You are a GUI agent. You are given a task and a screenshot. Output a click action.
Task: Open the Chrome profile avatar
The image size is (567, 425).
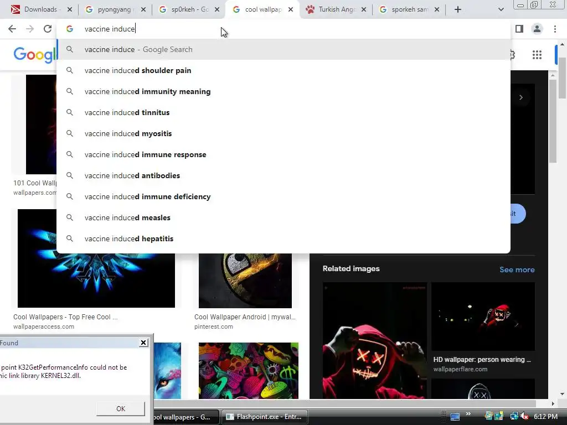[537, 29]
